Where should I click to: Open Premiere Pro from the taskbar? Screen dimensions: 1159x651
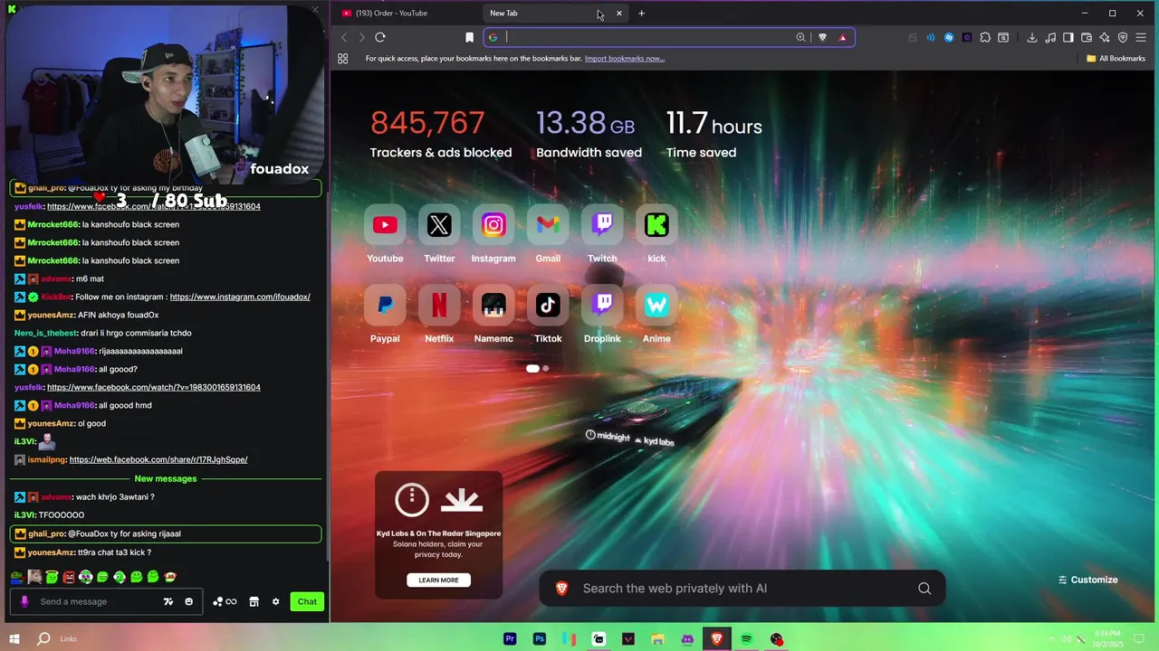(510, 639)
